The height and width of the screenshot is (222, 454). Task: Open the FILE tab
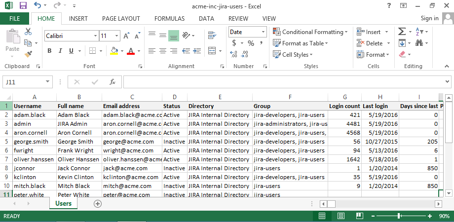click(14, 19)
